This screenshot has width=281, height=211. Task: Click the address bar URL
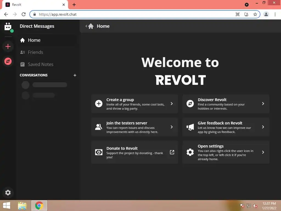(58, 14)
